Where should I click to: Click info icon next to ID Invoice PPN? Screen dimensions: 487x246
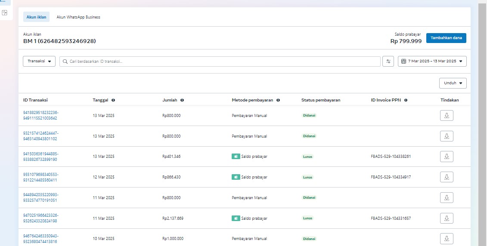(406, 100)
